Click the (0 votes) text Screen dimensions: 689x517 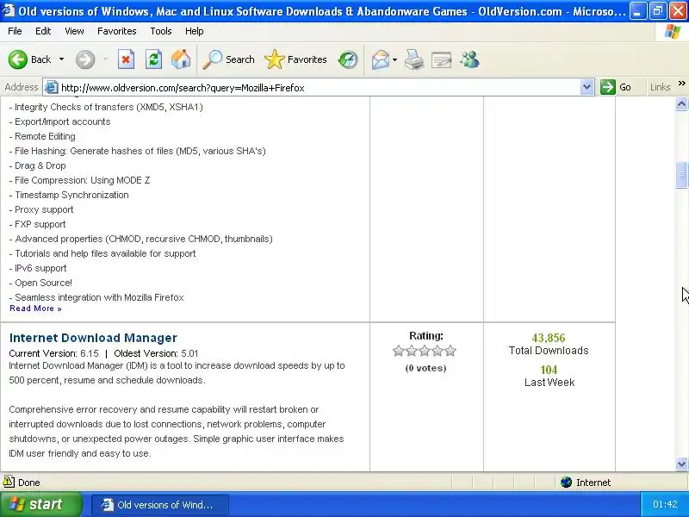pyautogui.click(x=425, y=368)
